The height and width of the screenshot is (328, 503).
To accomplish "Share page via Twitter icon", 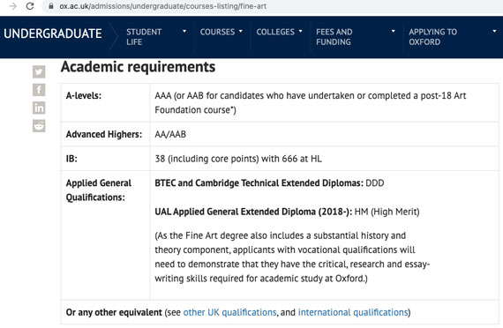I will (39, 71).
